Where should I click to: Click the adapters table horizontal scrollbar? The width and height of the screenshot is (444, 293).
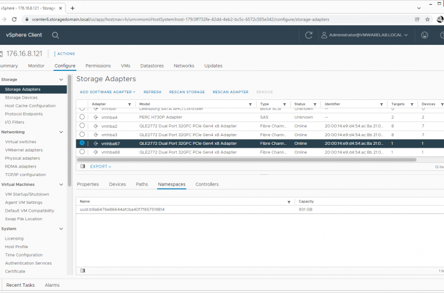246,160
